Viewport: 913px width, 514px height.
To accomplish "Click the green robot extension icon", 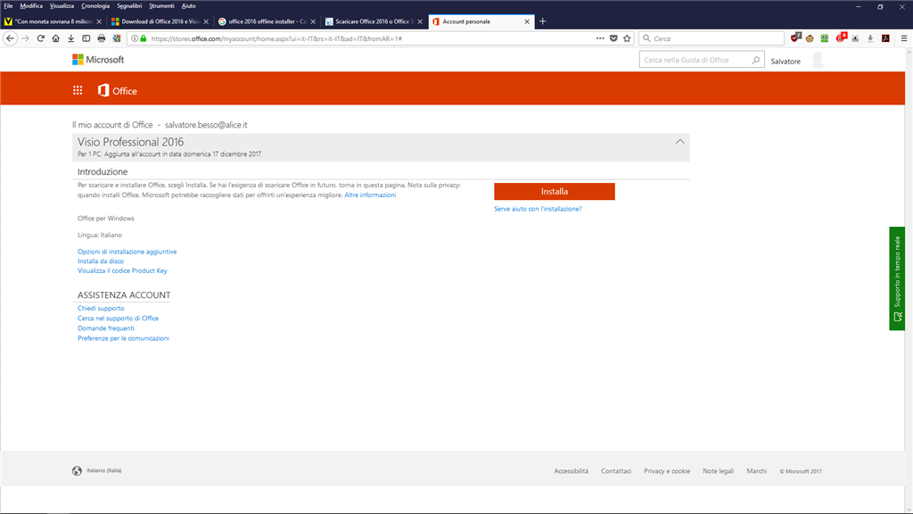I will [x=825, y=38].
